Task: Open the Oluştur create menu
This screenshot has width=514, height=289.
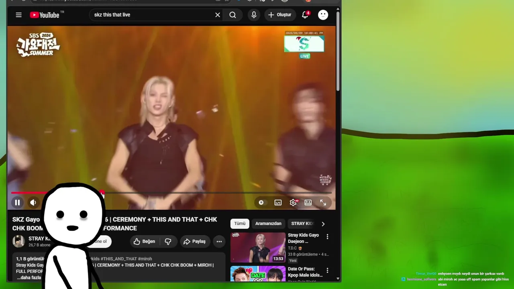Action: pos(279,15)
